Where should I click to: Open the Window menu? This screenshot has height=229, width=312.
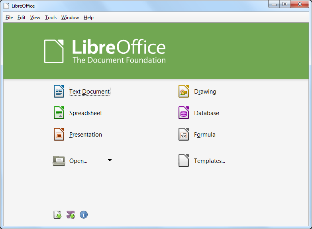click(70, 18)
